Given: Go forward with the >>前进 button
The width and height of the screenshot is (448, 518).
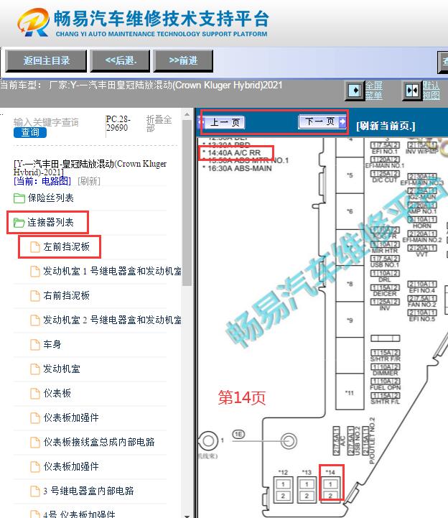Looking at the screenshot, I should (183, 61).
